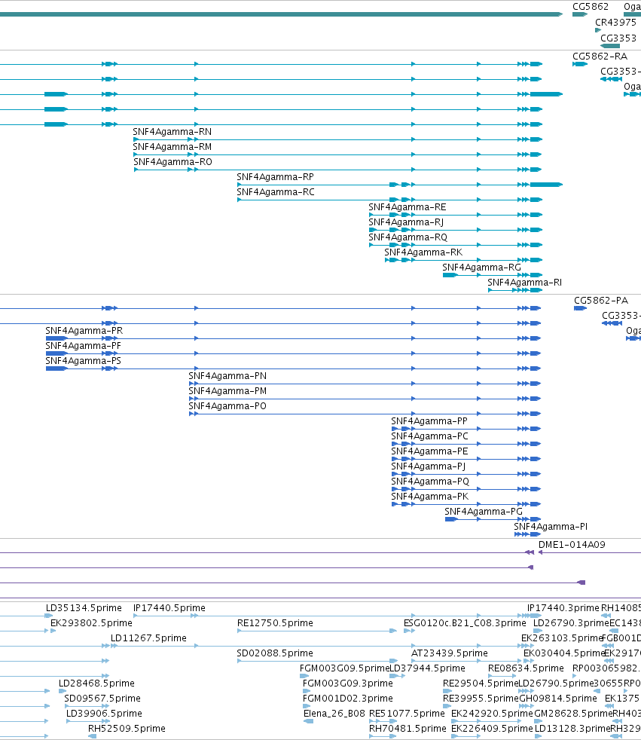Screen dimensions: 641x740
Task: Click protein SNF4Agamma-PQ
Action: coord(430,482)
